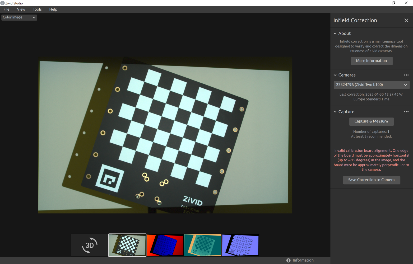The width and height of the screenshot is (413, 264).
Task: Click the Information icon in status bar
Action: pyautogui.click(x=288, y=260)
